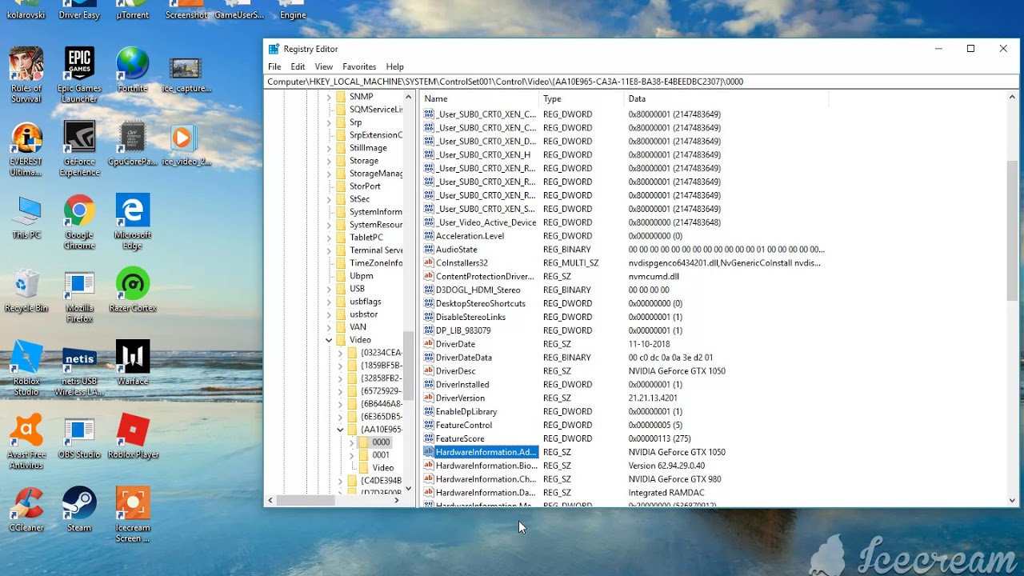Image resolution: width=1024 pixels, height=576 pixels.
Task: Click the registry path address bar
Action: [641, 82]
